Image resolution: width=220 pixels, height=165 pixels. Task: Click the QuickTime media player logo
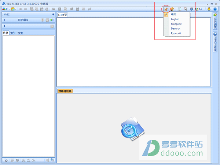(x=132, y=129)
